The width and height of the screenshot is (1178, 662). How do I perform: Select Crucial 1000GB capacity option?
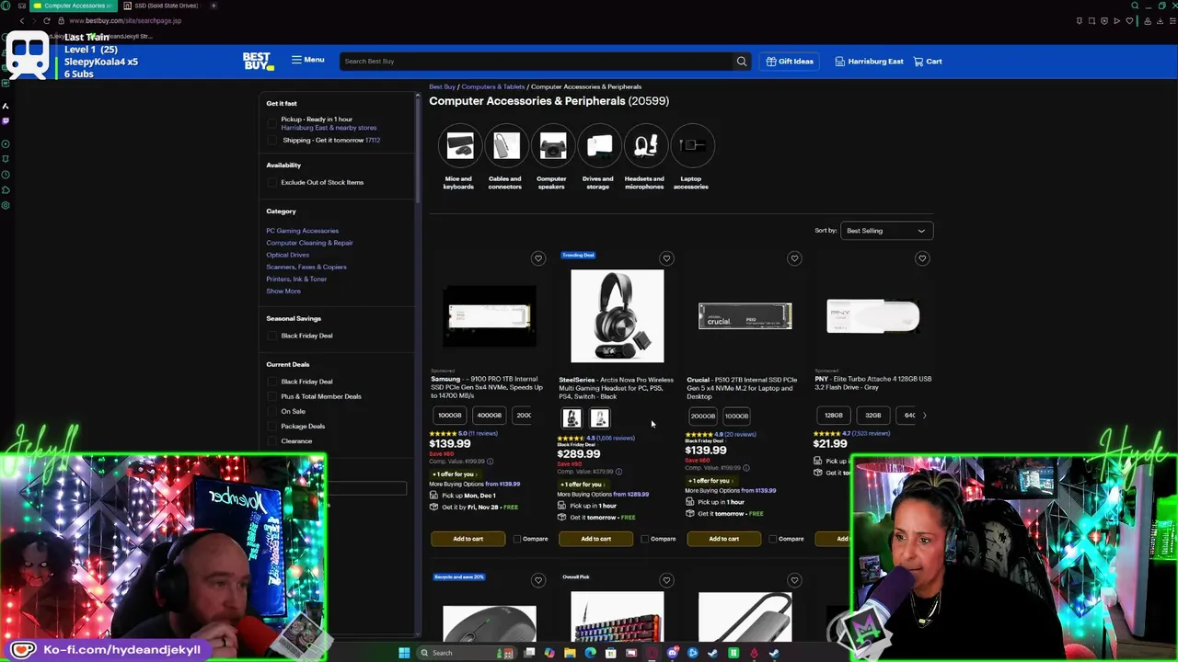(x=736, y=416)
